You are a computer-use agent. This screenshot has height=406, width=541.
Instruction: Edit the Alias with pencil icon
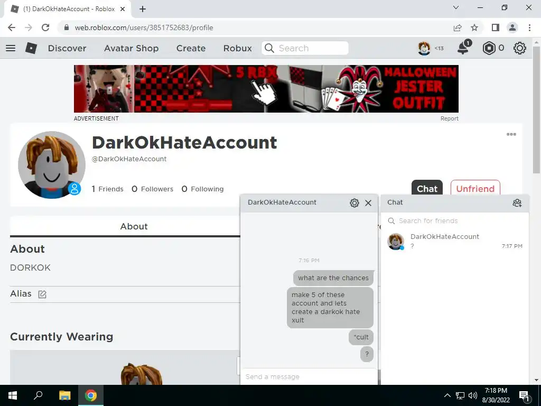[42, 294]
